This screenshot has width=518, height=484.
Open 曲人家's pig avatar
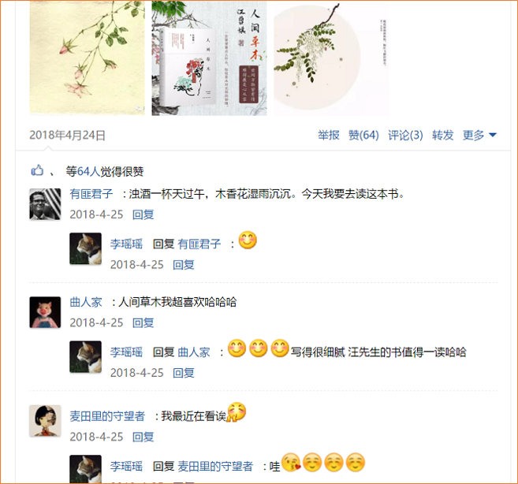(x=45, y=312)
